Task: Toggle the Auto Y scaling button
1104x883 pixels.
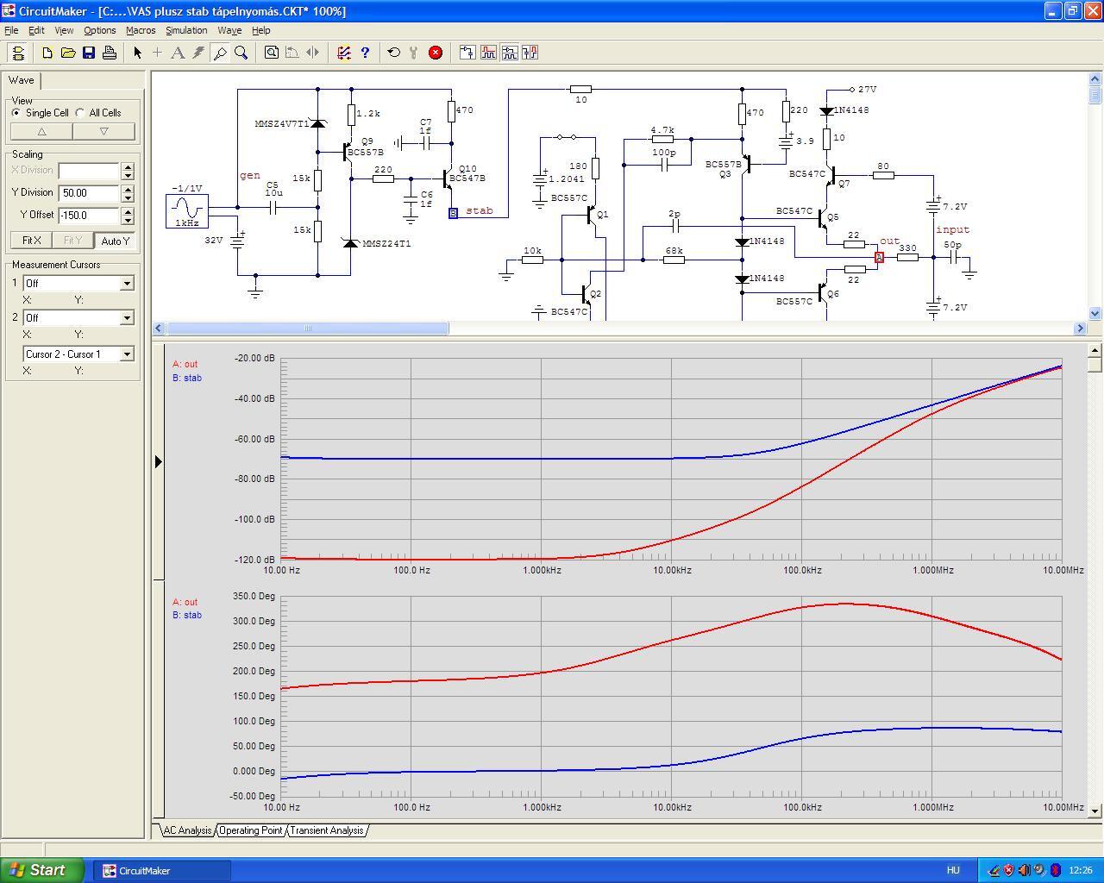Action: tap(115, 241)
